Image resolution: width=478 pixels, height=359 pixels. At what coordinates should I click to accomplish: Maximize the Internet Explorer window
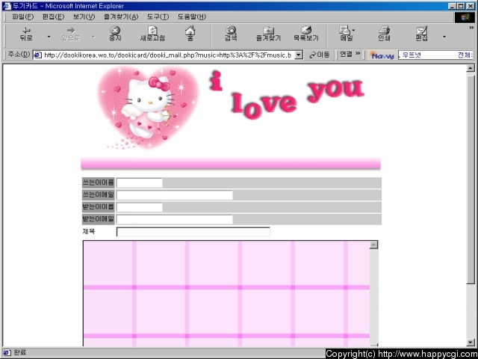click(461, 6)
